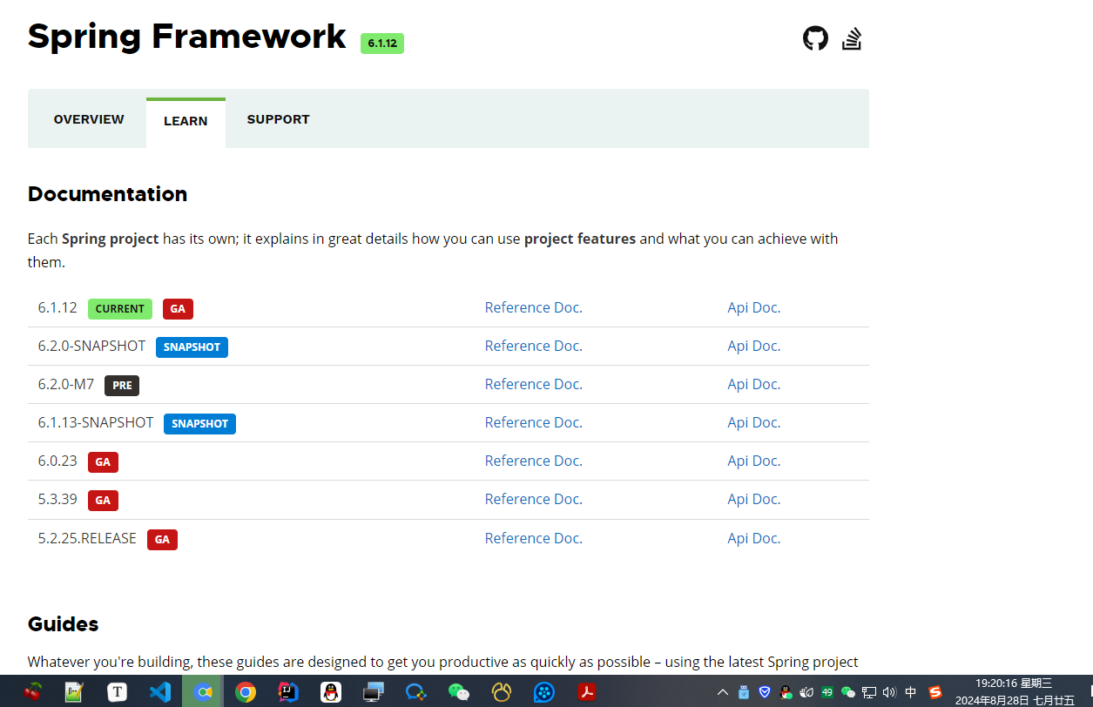1093x707 pixels.
Task: Open Api Doc. for 6.1.13-SNAPSHOT
Action: [x=754, y=422]
